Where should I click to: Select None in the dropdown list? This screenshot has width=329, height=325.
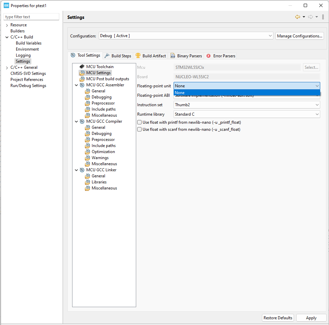click(x=247, y=92)
